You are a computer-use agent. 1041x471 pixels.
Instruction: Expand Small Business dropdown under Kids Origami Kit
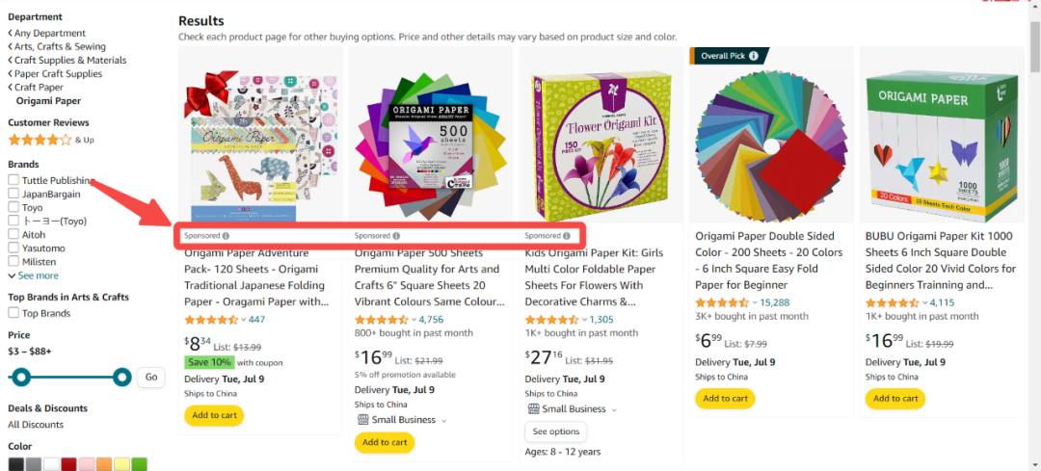614,410
